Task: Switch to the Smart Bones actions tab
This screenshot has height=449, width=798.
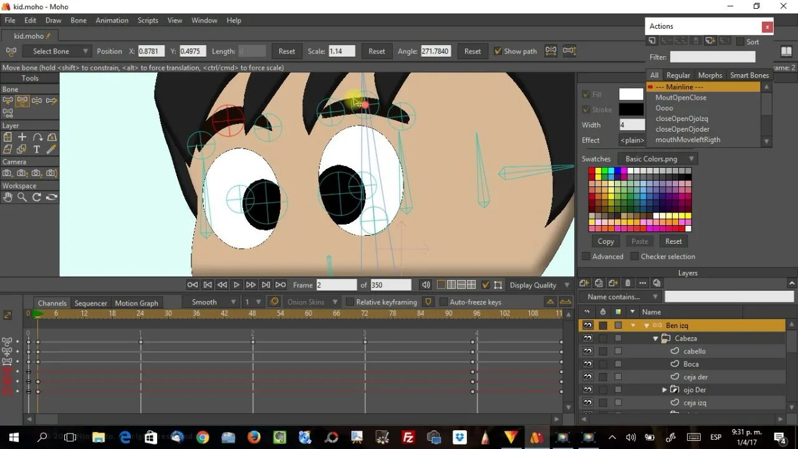Action: 749,75
